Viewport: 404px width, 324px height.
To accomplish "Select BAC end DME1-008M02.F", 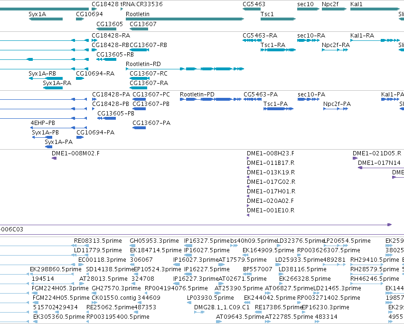I will (x=75, y=153).
